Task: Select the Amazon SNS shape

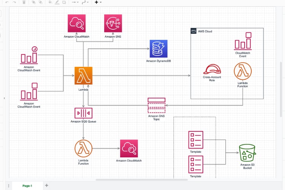Action: coord(113,23)
